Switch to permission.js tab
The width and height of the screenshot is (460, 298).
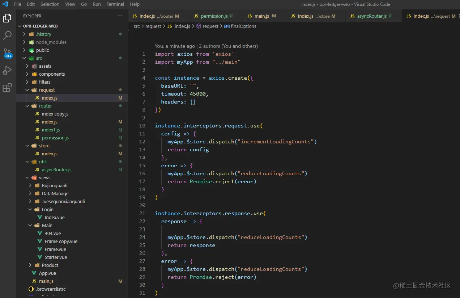coord(216,16)
